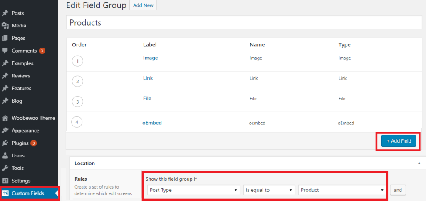Open the Post Type rule dropdown
Viewport: 426px width, 208px height.
[x=194, y=190]
